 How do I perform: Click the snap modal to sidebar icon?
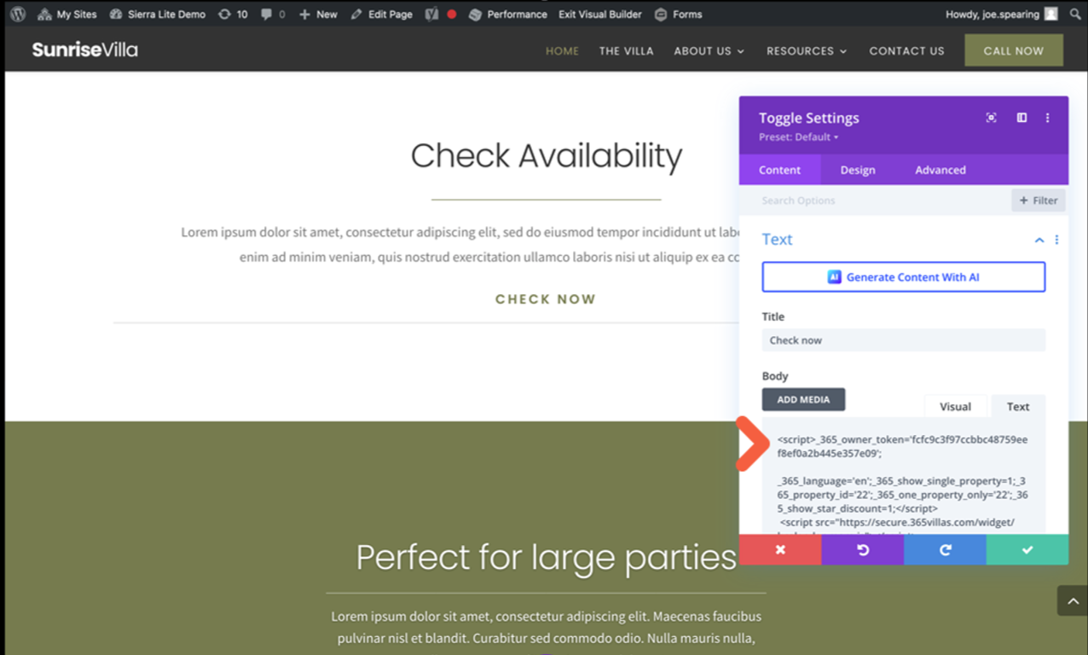click(x=1021, y=118)
